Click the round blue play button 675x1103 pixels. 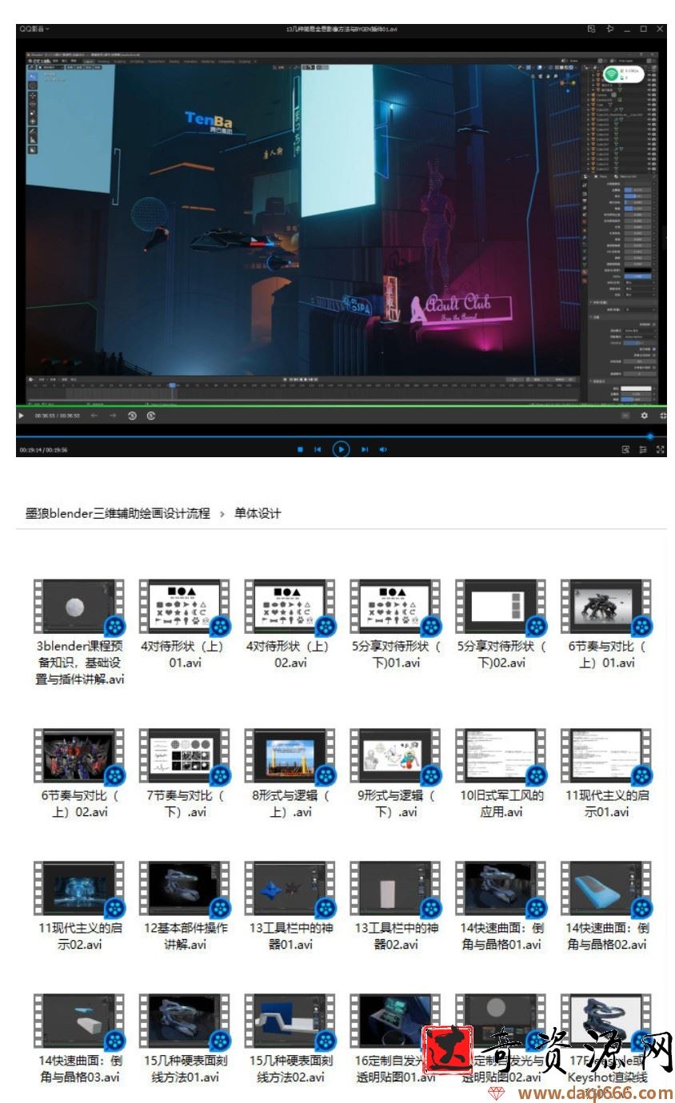[341, 449]
